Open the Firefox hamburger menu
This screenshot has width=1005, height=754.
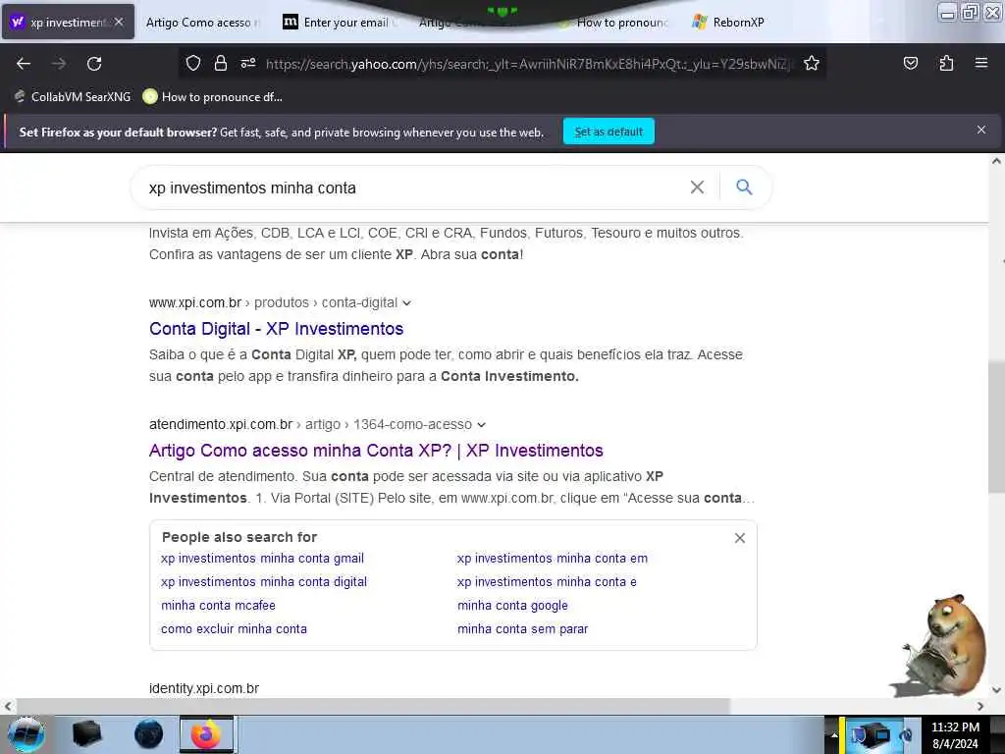pos(981,63)
